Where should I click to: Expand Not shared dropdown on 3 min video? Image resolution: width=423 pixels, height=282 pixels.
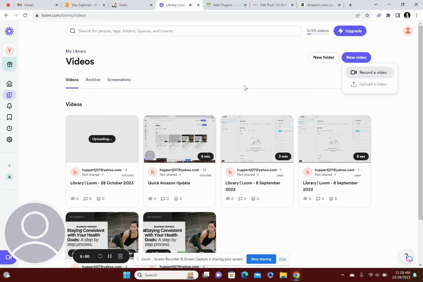pyautogui.click(x=248, y=175)
